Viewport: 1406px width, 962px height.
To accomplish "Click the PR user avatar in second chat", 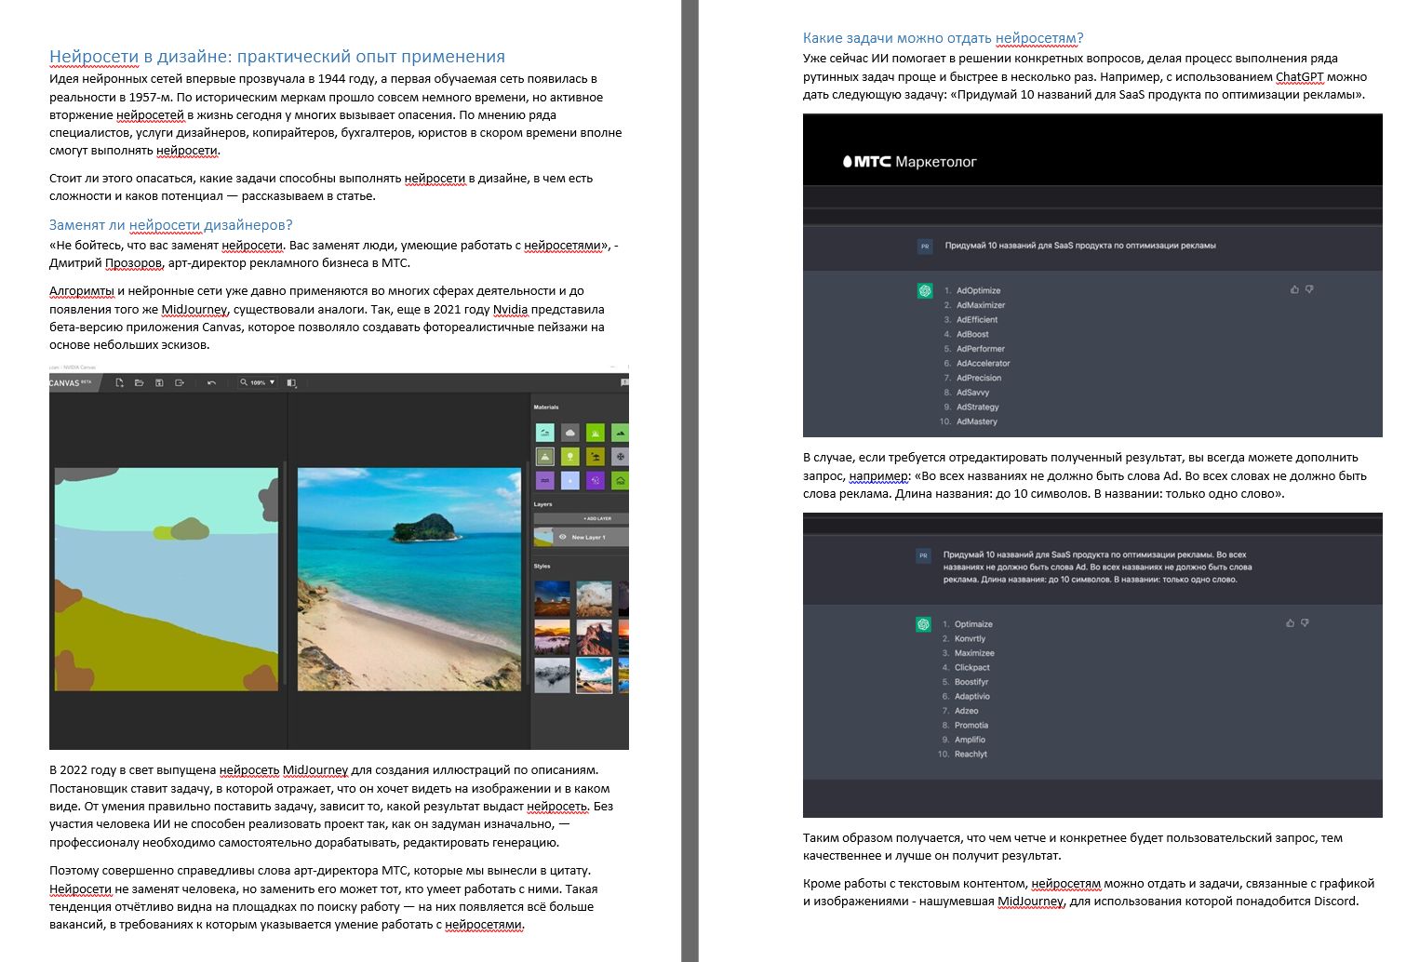I will [923, 555].
